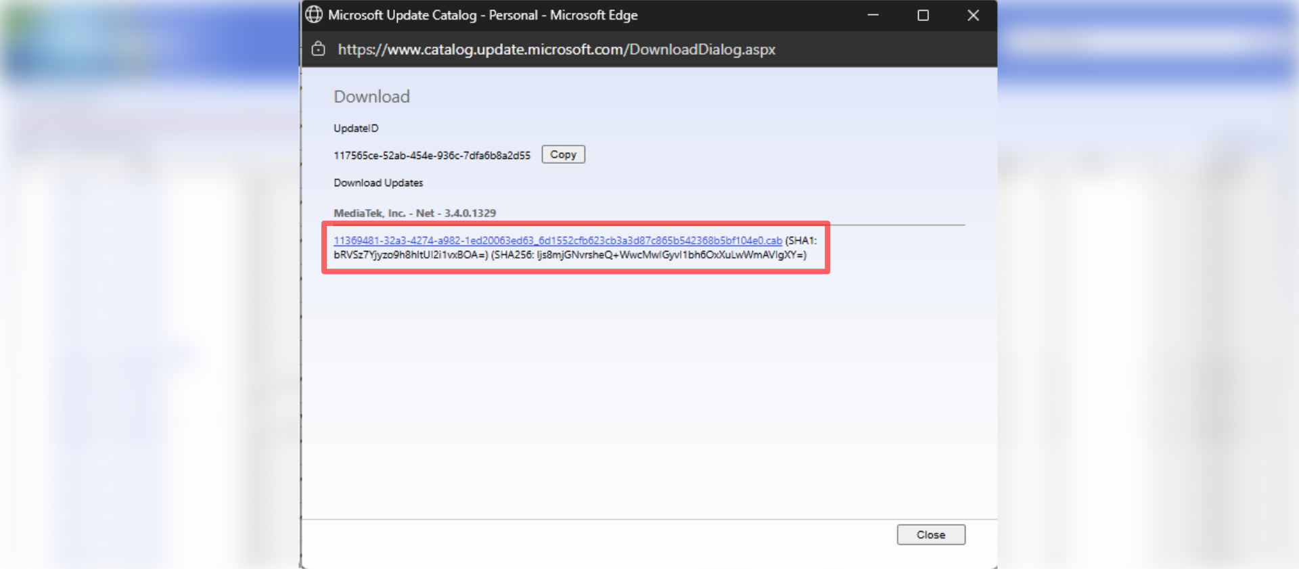This screenshot has height=569, width=1299.
Task: Click the UpdateID label
Action: (x=356, y=129)
